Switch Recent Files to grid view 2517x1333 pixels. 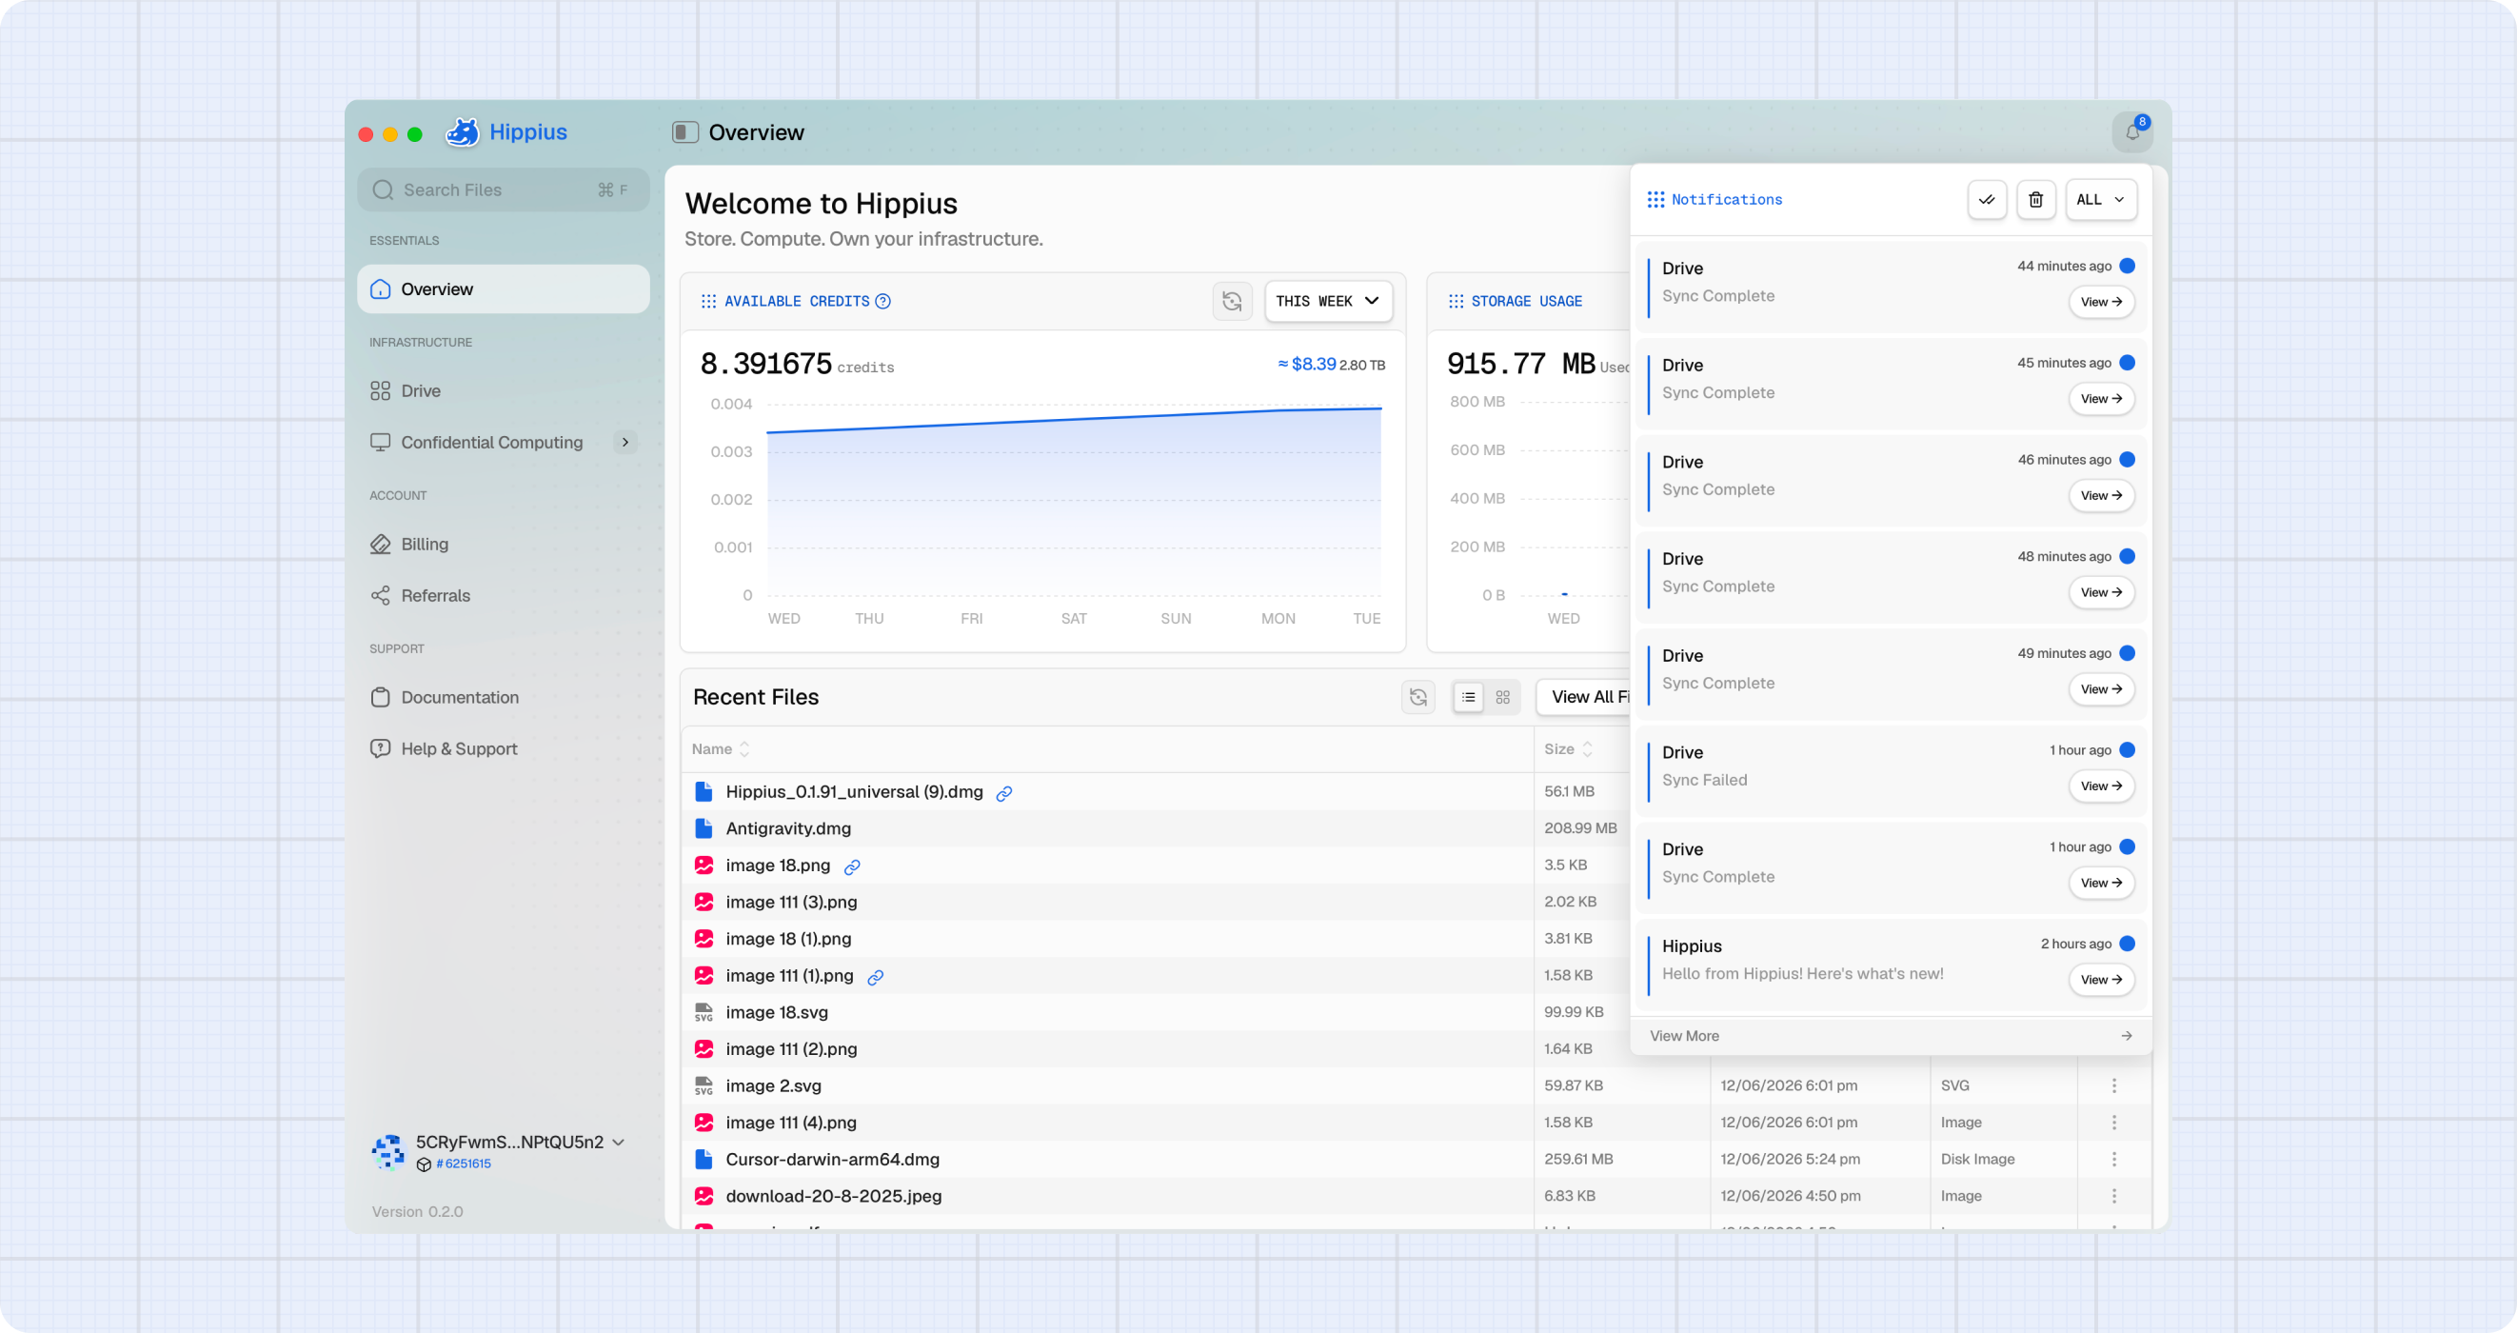(x=1503, y=697)
